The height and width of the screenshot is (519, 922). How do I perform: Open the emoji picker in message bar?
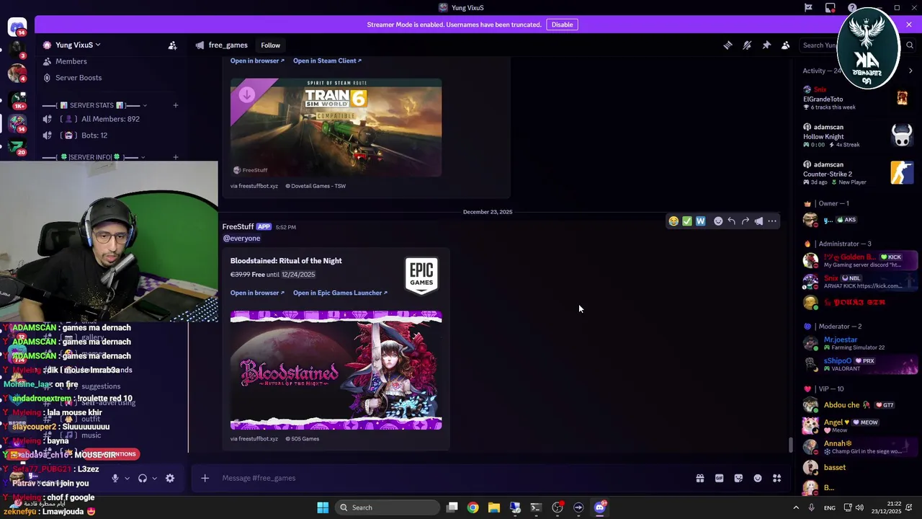click(758, 478)
